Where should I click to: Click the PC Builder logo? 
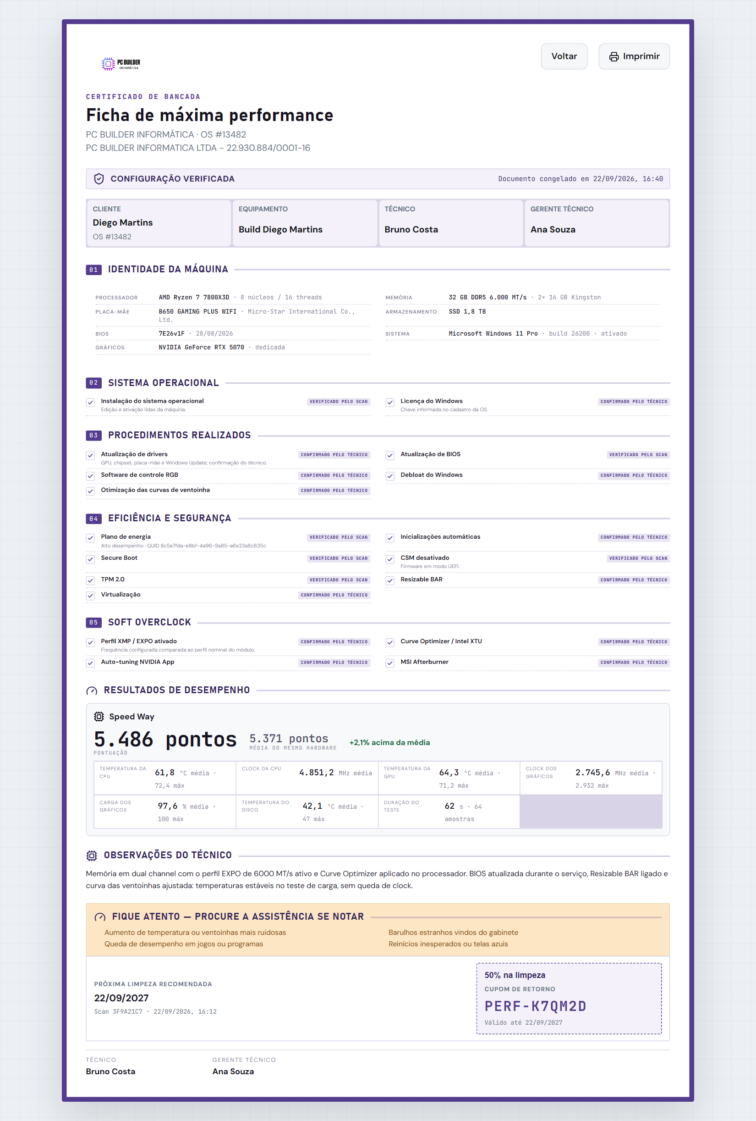click(121, 64)
